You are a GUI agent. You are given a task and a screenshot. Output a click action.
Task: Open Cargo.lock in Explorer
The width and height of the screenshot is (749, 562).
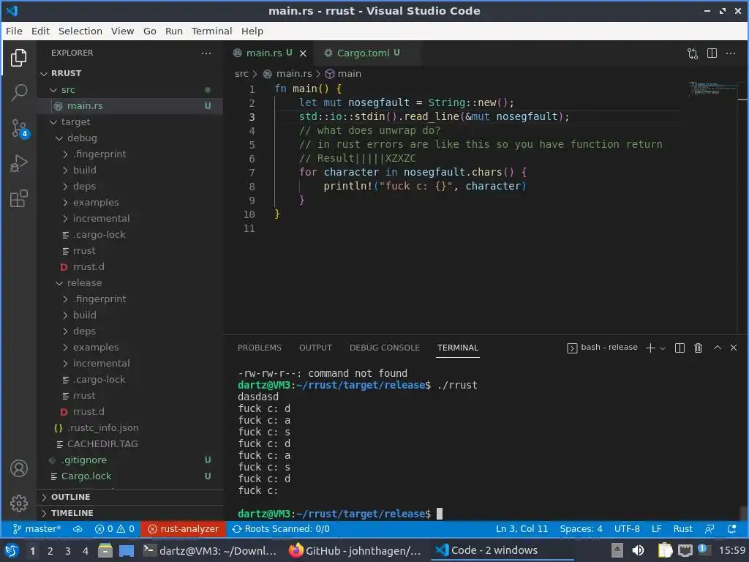(x=130, y=476)
